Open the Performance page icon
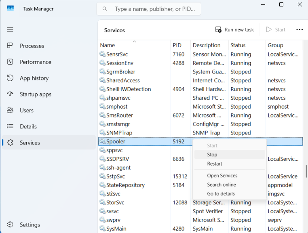Image resolution: width=308 pixels, height=233 pixels. (11, 62)
